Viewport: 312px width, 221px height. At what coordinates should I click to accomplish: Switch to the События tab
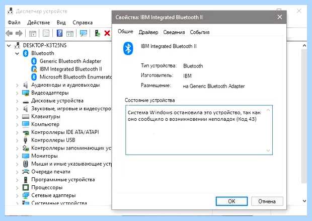coord(200,32)
